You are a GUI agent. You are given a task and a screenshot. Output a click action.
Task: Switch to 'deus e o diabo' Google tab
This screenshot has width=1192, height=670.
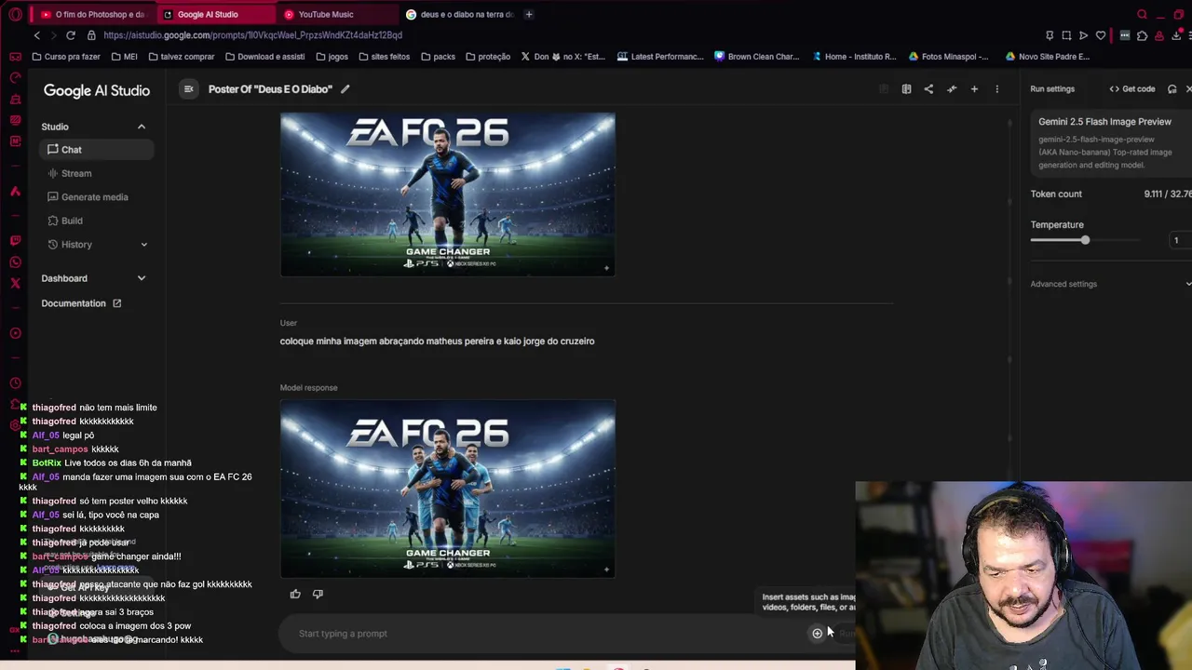click(460, 14)
